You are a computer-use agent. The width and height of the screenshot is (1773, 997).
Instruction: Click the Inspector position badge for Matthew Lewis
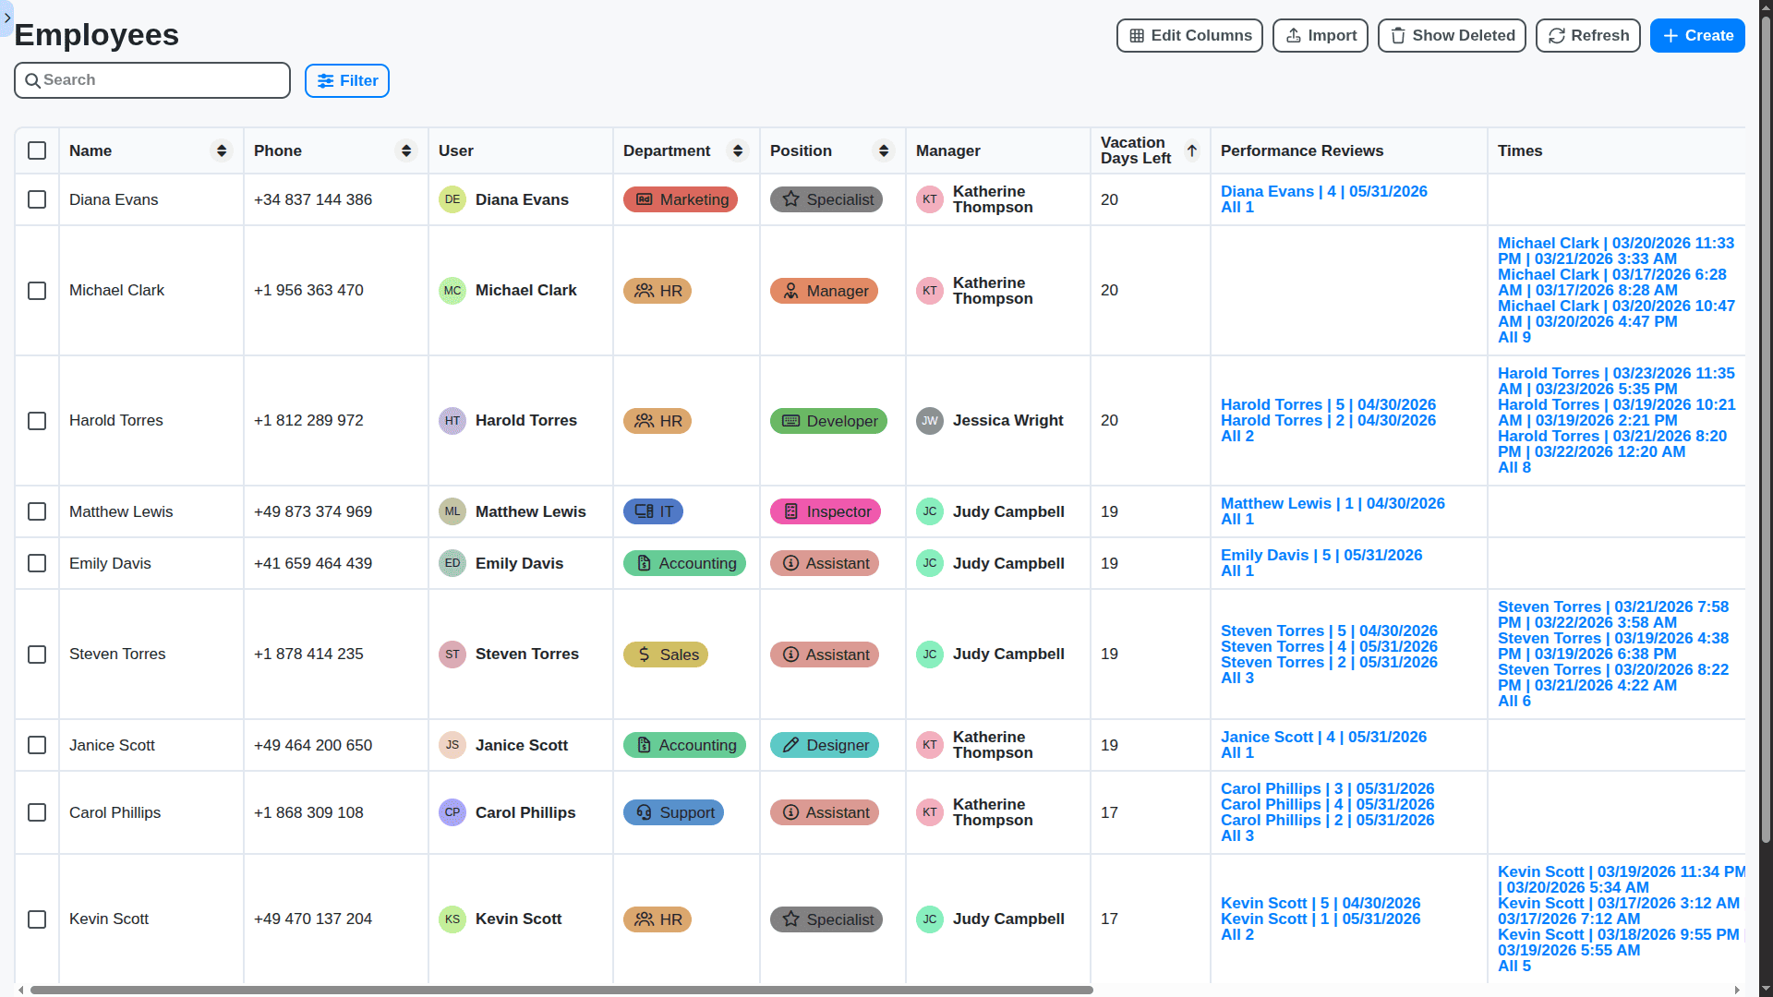tap(826, 511)
